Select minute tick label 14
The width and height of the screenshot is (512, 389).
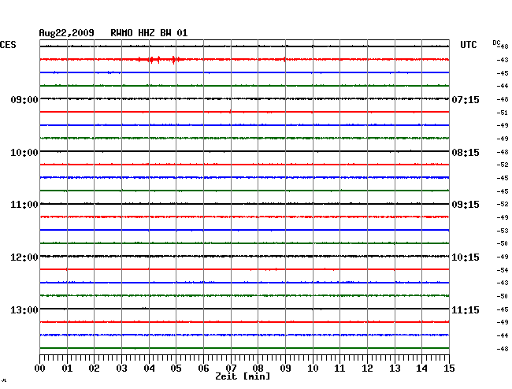tap(421, 368)
